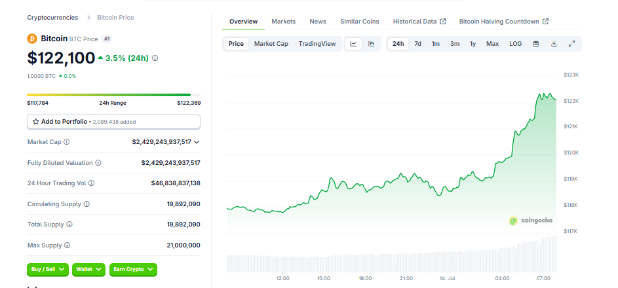Click the Add to Portfolio button
The image size is (618, 288).
113,122
